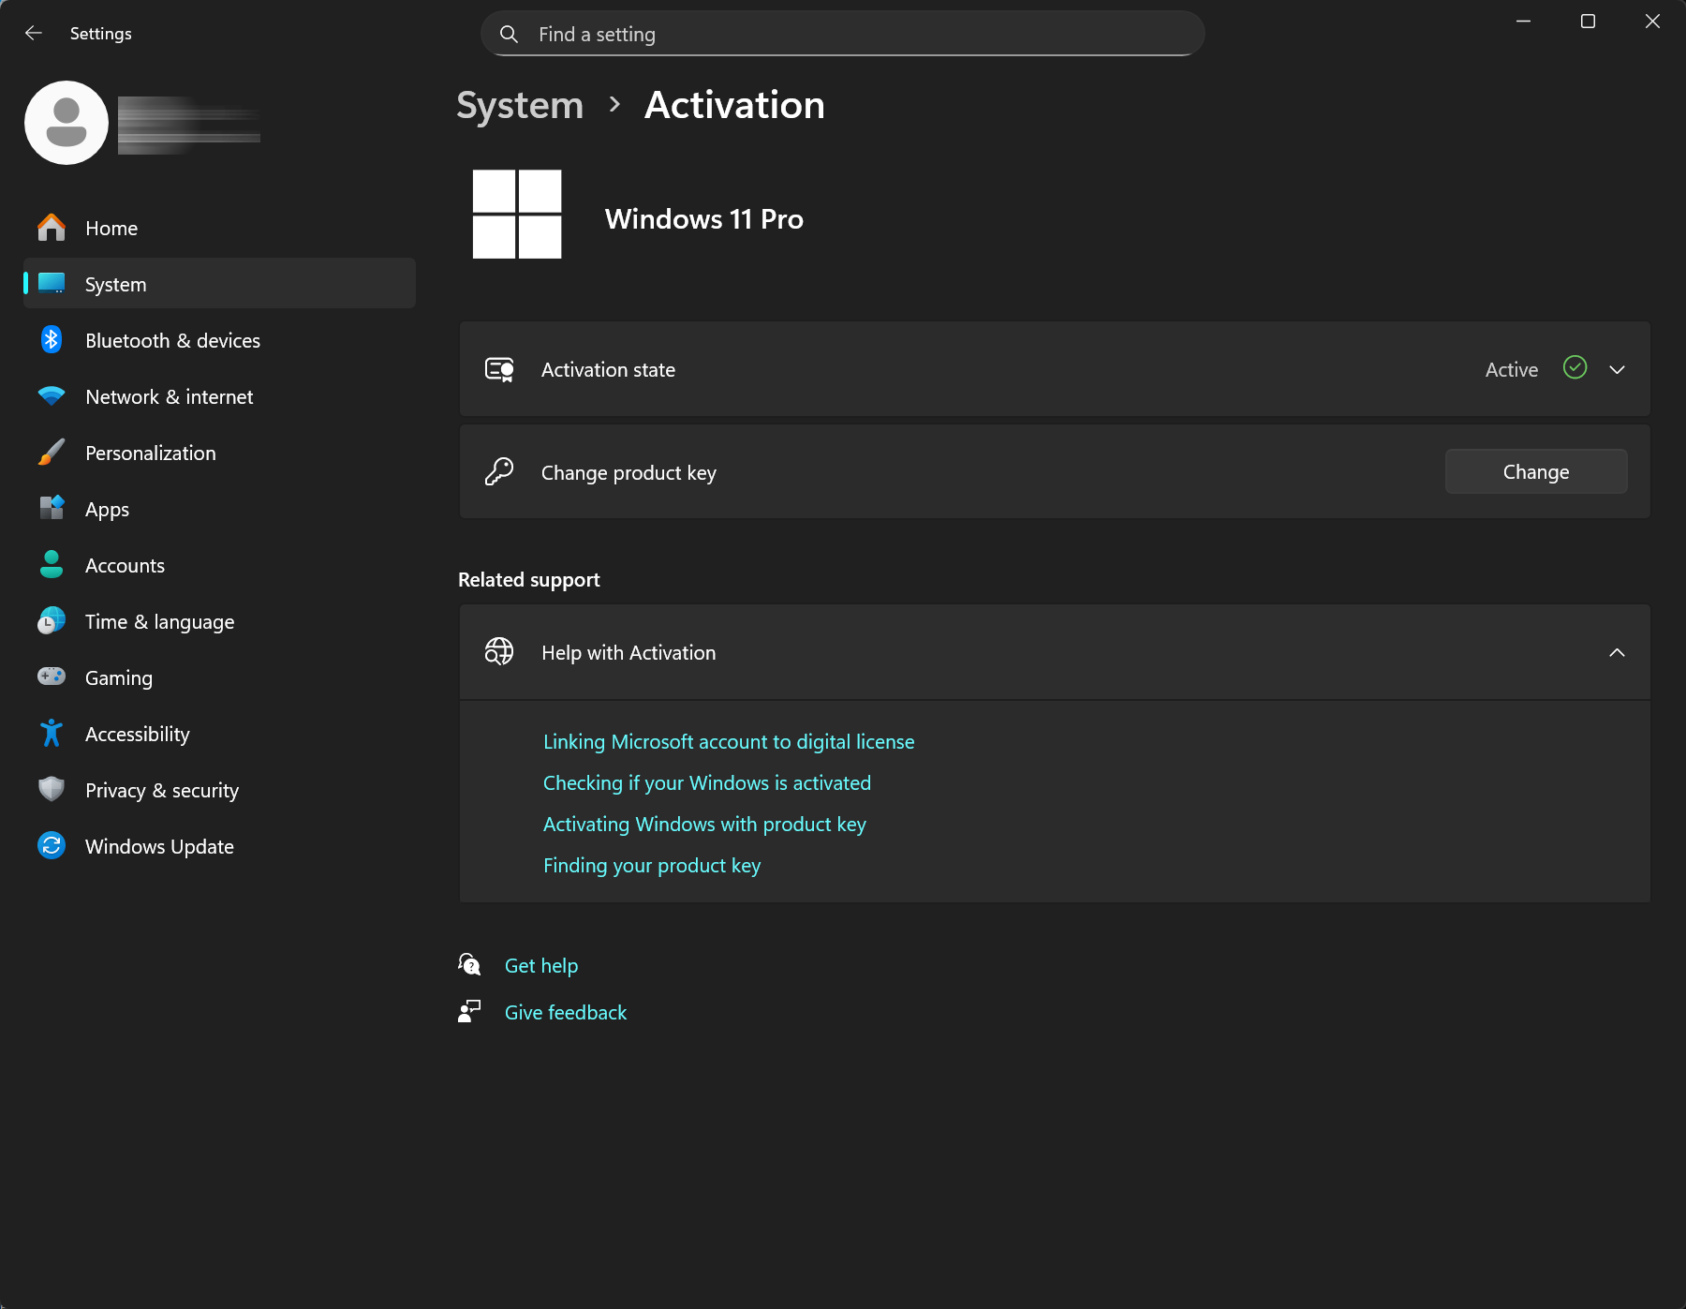Click the Active status checkmark
Screen dimensions: 1686x1309
[1575, 368]
